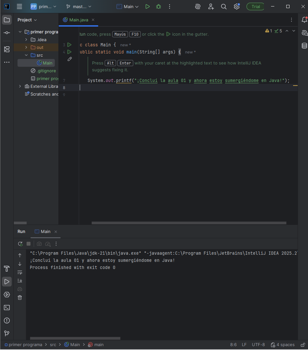The width and height of the screenshot is (308, 350).
Task: Open Run panel more options menu
Action: click(x=56, y=244)
